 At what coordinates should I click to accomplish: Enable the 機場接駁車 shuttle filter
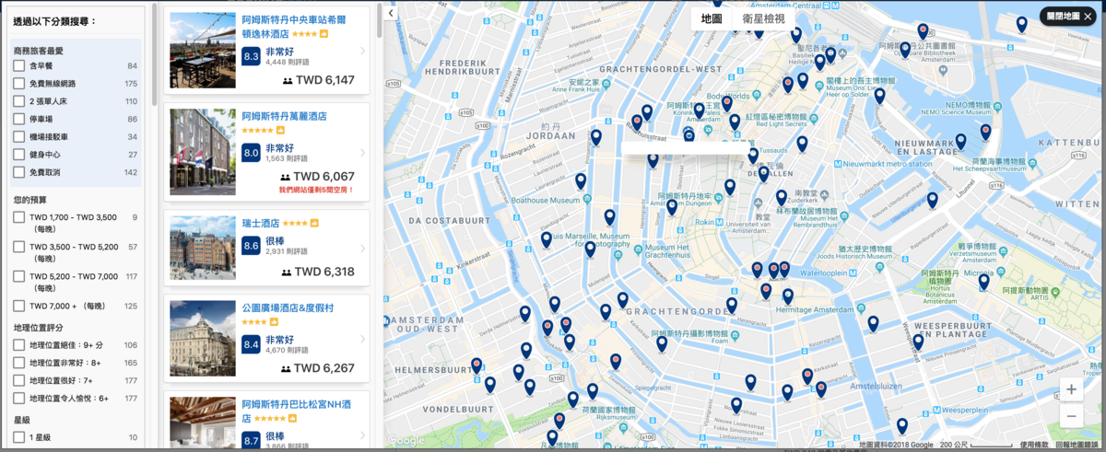click(18, 137)
